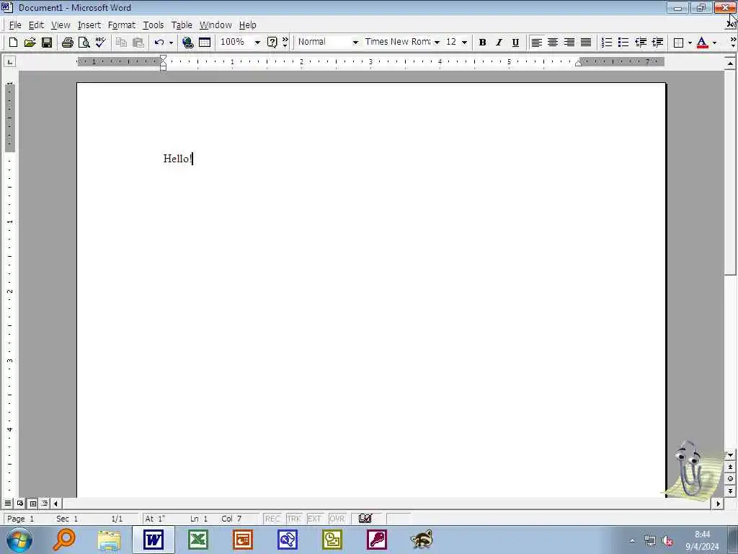This screenshot has height=554, width=738.
Task: Click Previous Page browse arrow
Action: point(731,467)
